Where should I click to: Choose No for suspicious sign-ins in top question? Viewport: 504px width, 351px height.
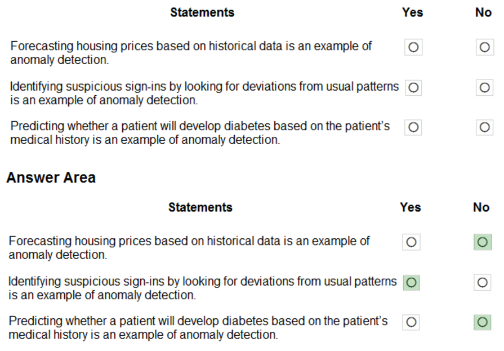[x=484, y=88]
